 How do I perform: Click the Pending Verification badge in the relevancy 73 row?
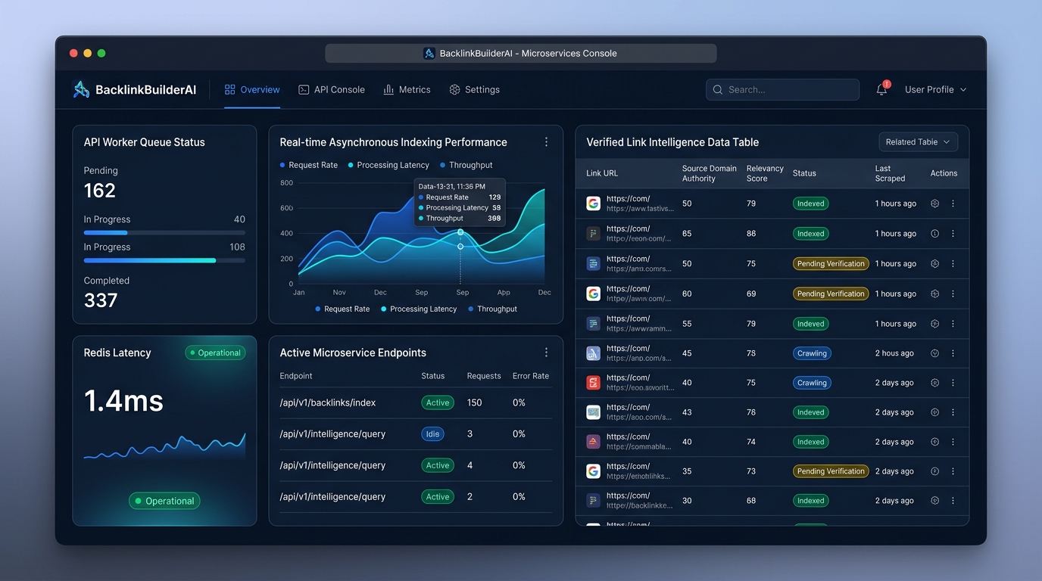(831, 471)
